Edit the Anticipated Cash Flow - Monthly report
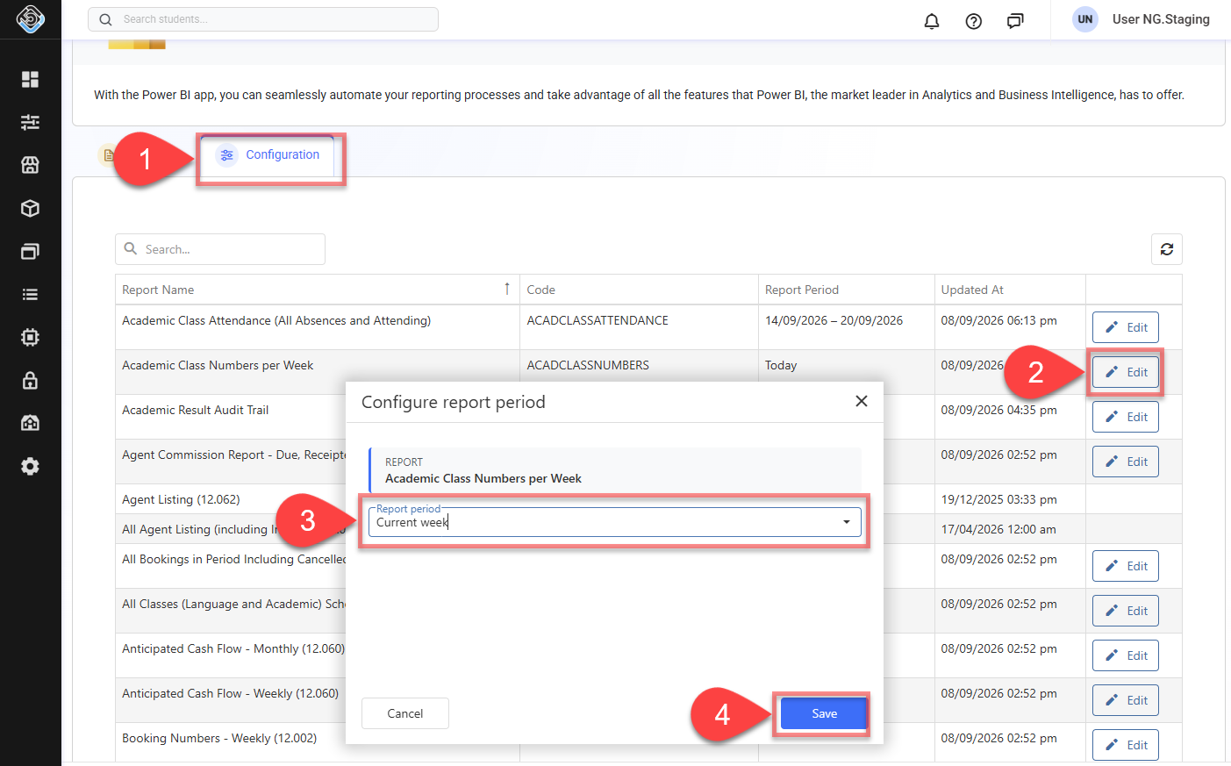The height and width of the screenshot is (766, 1231). pos(1126,655)
